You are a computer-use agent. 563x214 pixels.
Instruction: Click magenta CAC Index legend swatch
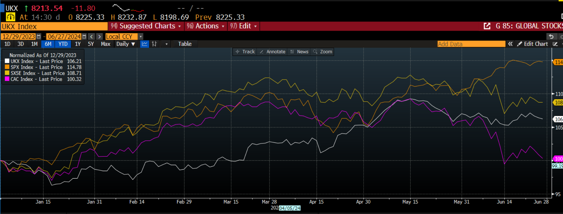point(7,79)
